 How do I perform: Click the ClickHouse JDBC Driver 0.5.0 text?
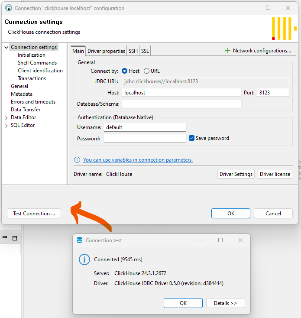pos(169,283)
